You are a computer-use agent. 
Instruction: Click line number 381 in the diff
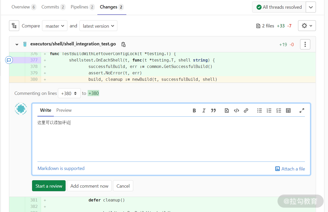tap(34, 200)
